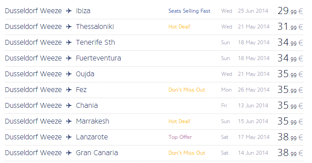Viewport: 312px width, 163px height.
Task: Click the airplane icon in the Ibiza row
Action: [x=69, y=11]
